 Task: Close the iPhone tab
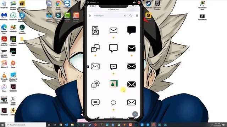[98, 2]
